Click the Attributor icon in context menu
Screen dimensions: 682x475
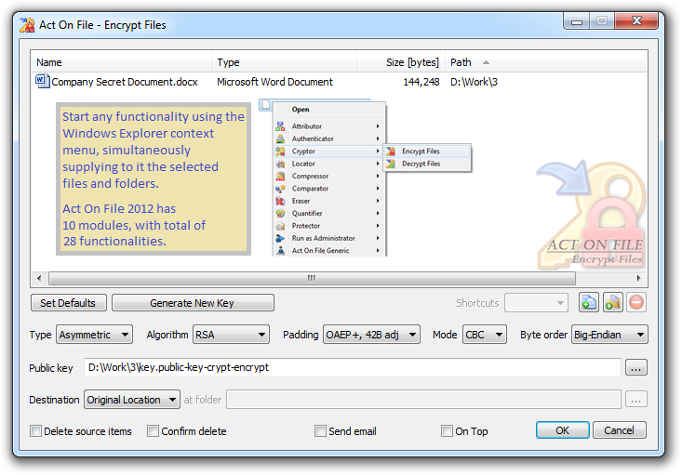click(x=281, y=126)
